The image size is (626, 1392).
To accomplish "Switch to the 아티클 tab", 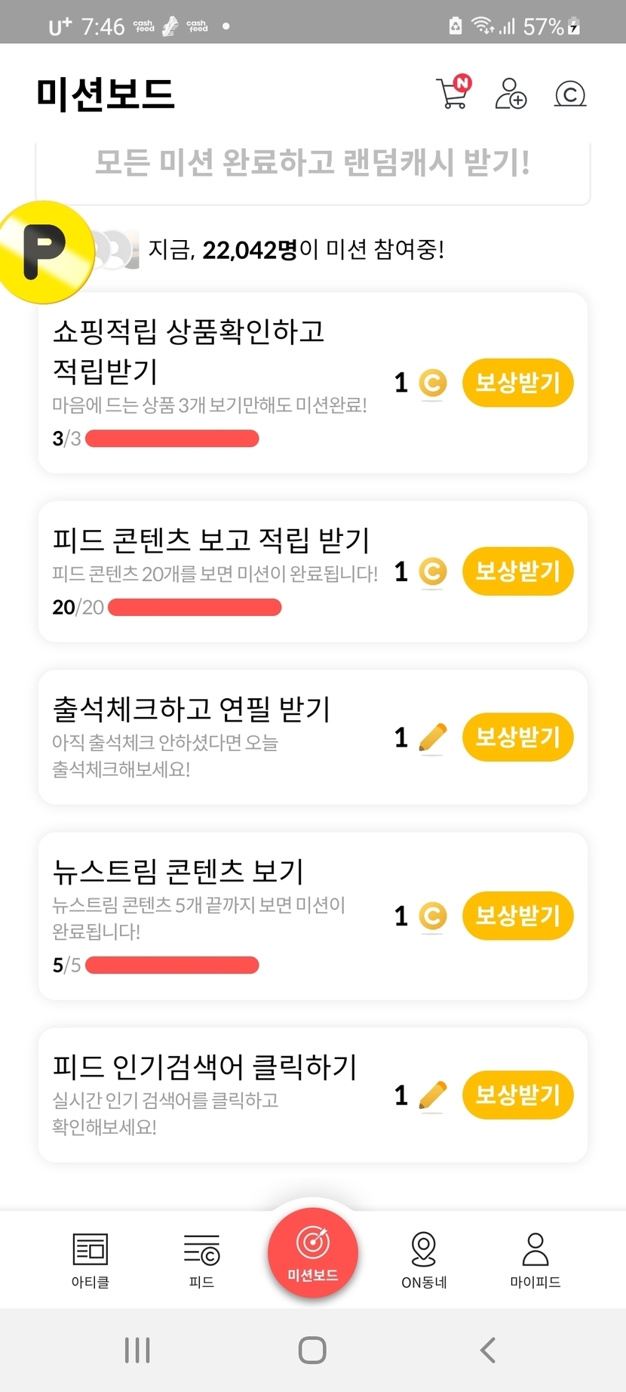I will pos(91,1258).
